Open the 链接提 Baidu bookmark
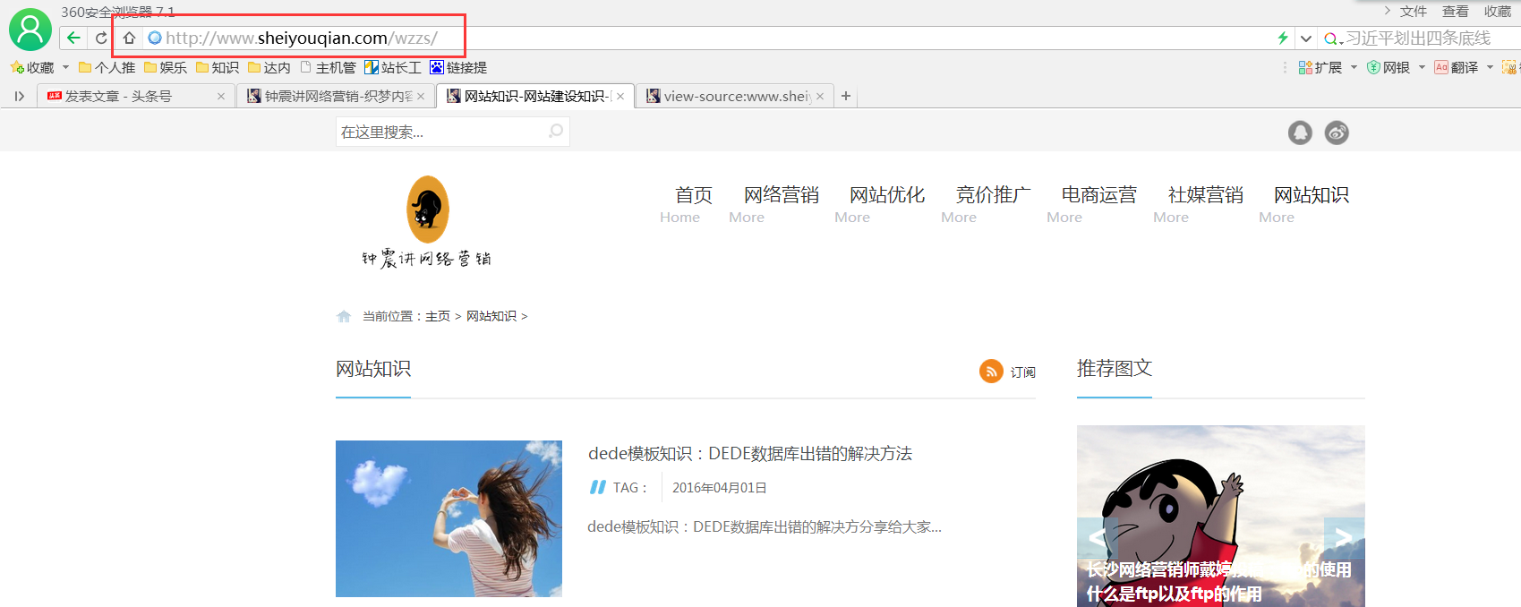The height and width of the screenshot is (607, 1521). point(458,67)
